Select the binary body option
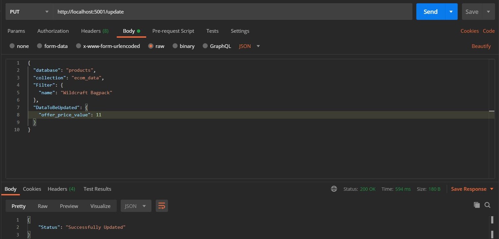 point(175,46)
